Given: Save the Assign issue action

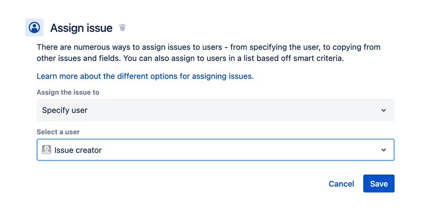Looking at the screenshot, I should (378, 184).
